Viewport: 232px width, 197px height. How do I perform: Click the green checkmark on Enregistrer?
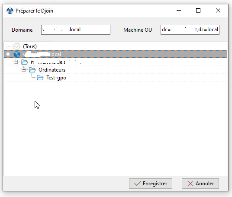pos(138,184)
